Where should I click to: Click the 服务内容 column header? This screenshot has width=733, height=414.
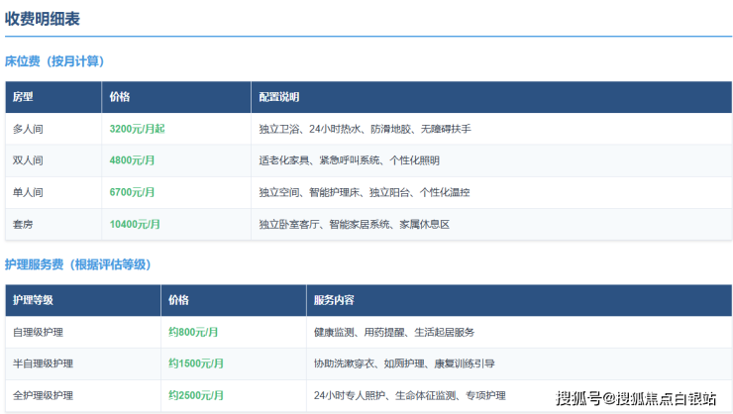(x=334, y=300)
